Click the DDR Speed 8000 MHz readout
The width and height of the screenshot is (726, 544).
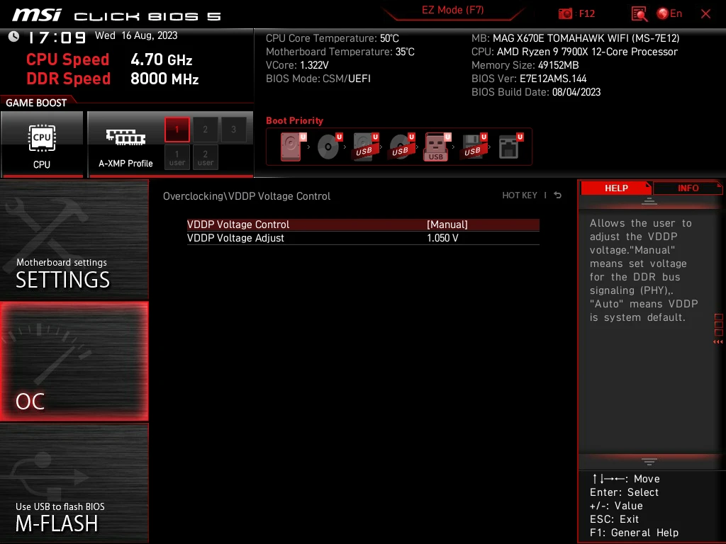point(113,79)
